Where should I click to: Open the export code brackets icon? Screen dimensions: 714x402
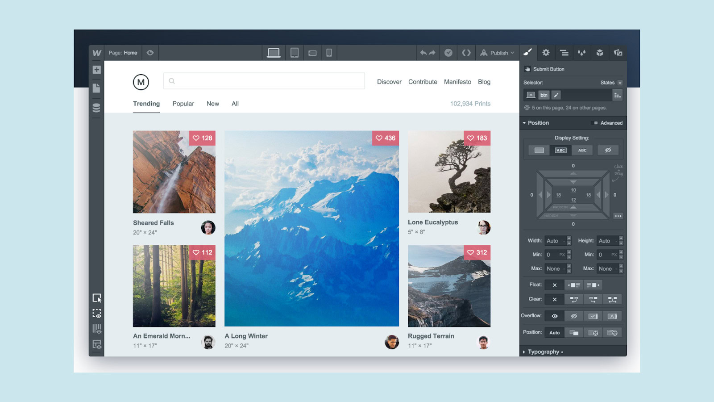[466, 53]
